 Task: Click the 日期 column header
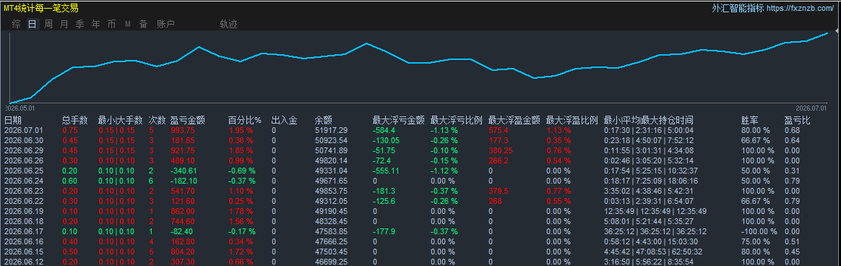[x=13, y=120]
